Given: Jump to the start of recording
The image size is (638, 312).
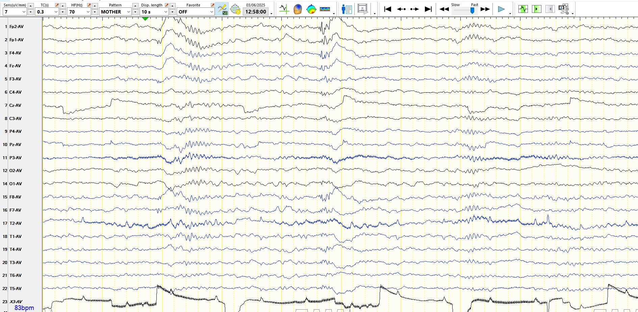Looking at the screenshot, I should point(388,9).
